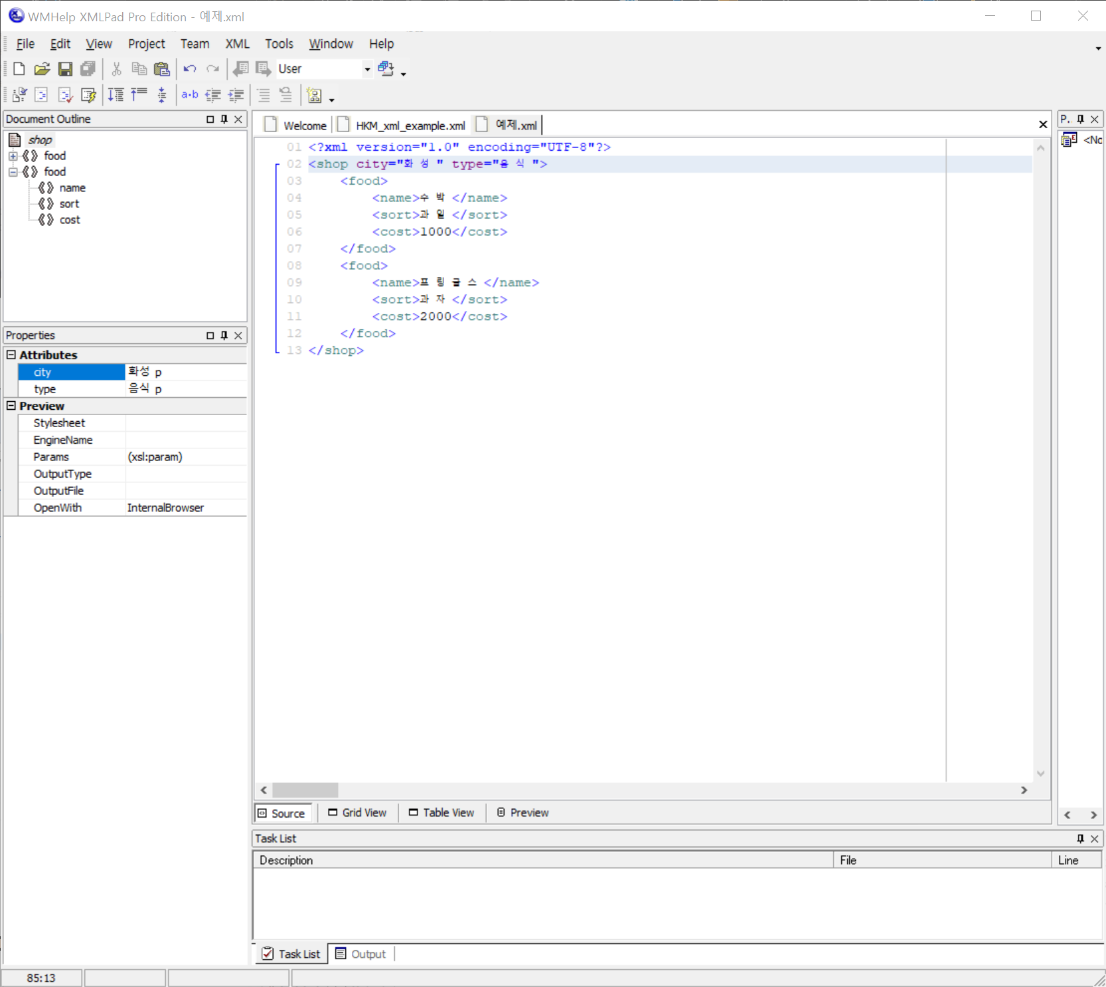The width and height of the screenshot is (1106, 987).
Task: Collapse the shop element fold bracket at line 02
Action: click(x=277, y=164)
